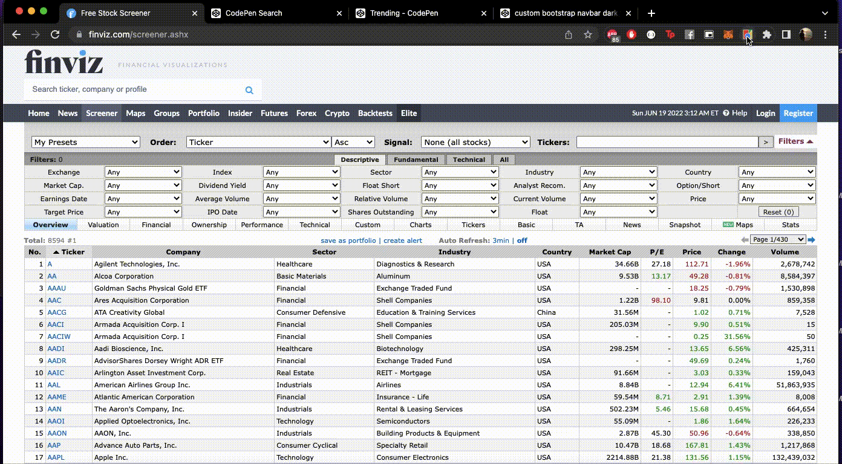Open the Page 1/430 dropdown
The width and height of the screenshot is (842, 464).
(x=778, y=240)
